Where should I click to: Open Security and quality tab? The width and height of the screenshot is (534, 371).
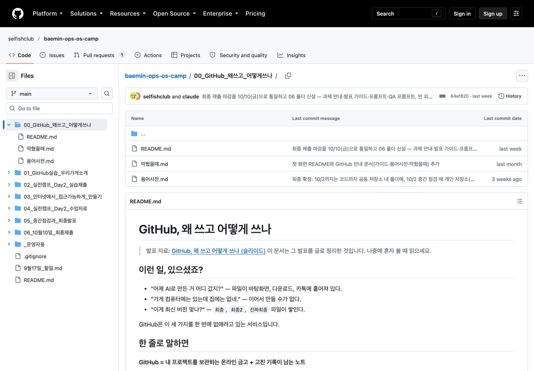click(238, 55)
